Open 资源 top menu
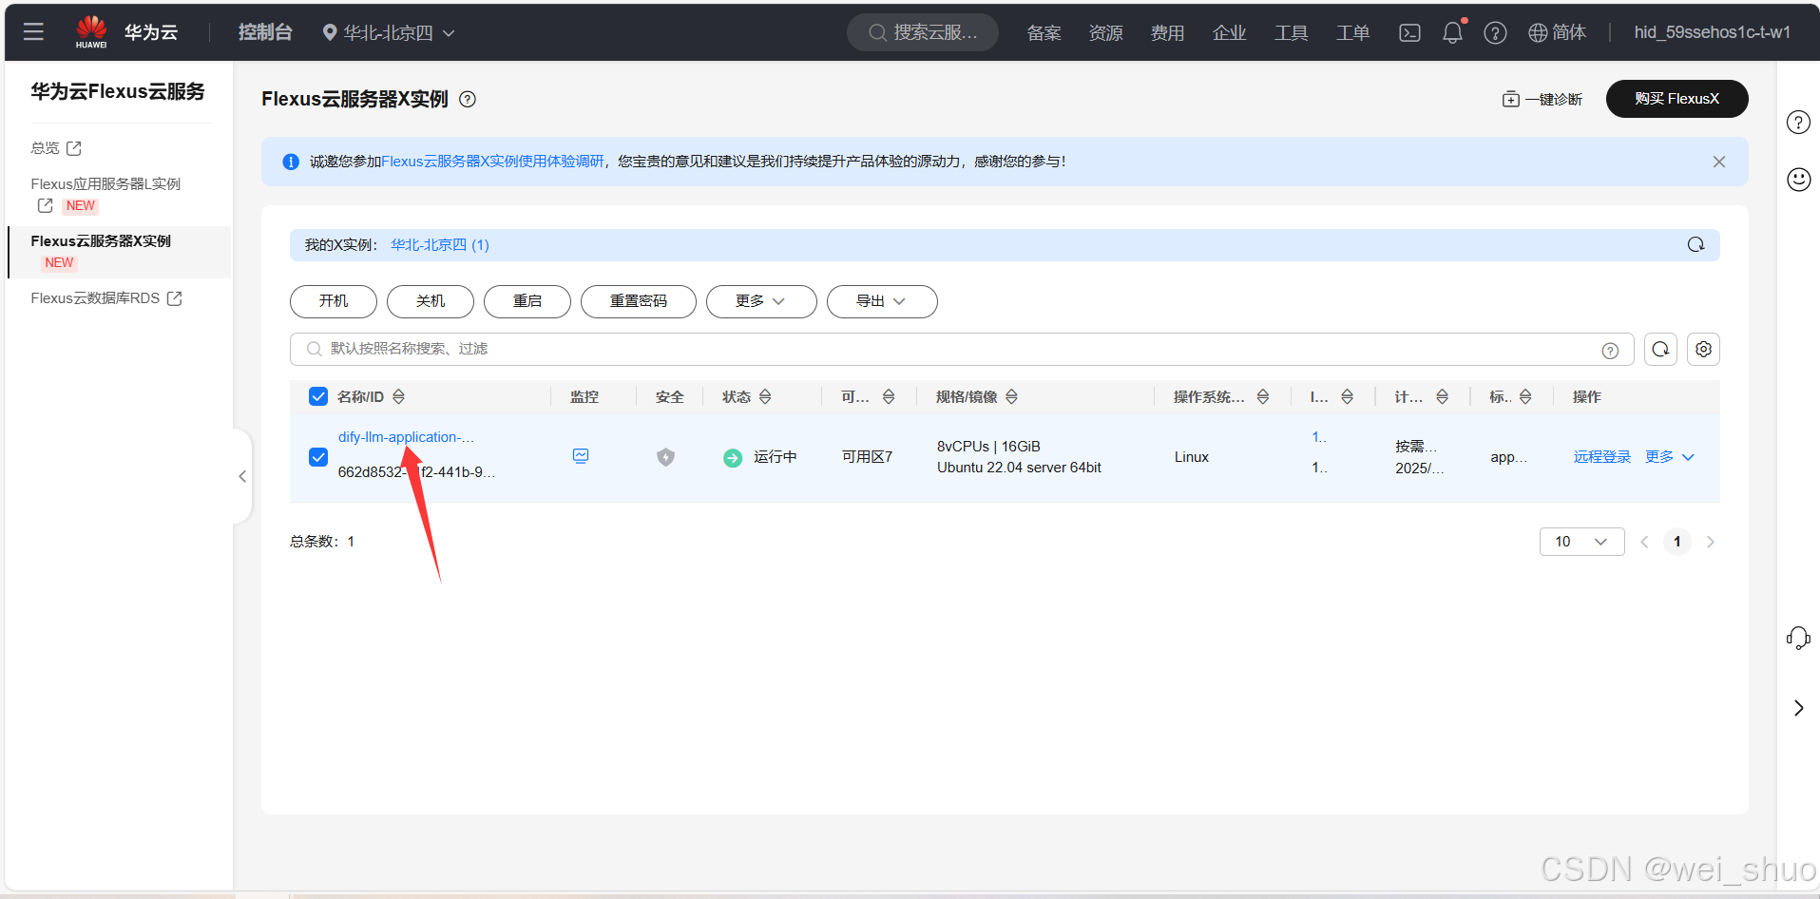 1105,33
